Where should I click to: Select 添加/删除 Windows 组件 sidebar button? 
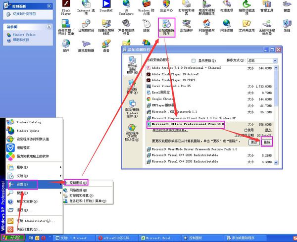click(132, 109)
